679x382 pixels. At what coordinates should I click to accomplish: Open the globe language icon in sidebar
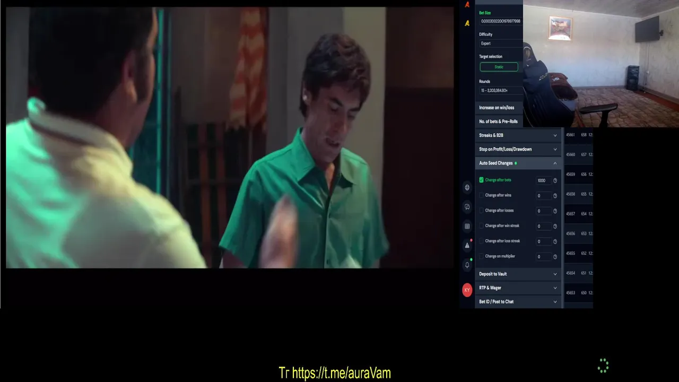click(467, 187)
